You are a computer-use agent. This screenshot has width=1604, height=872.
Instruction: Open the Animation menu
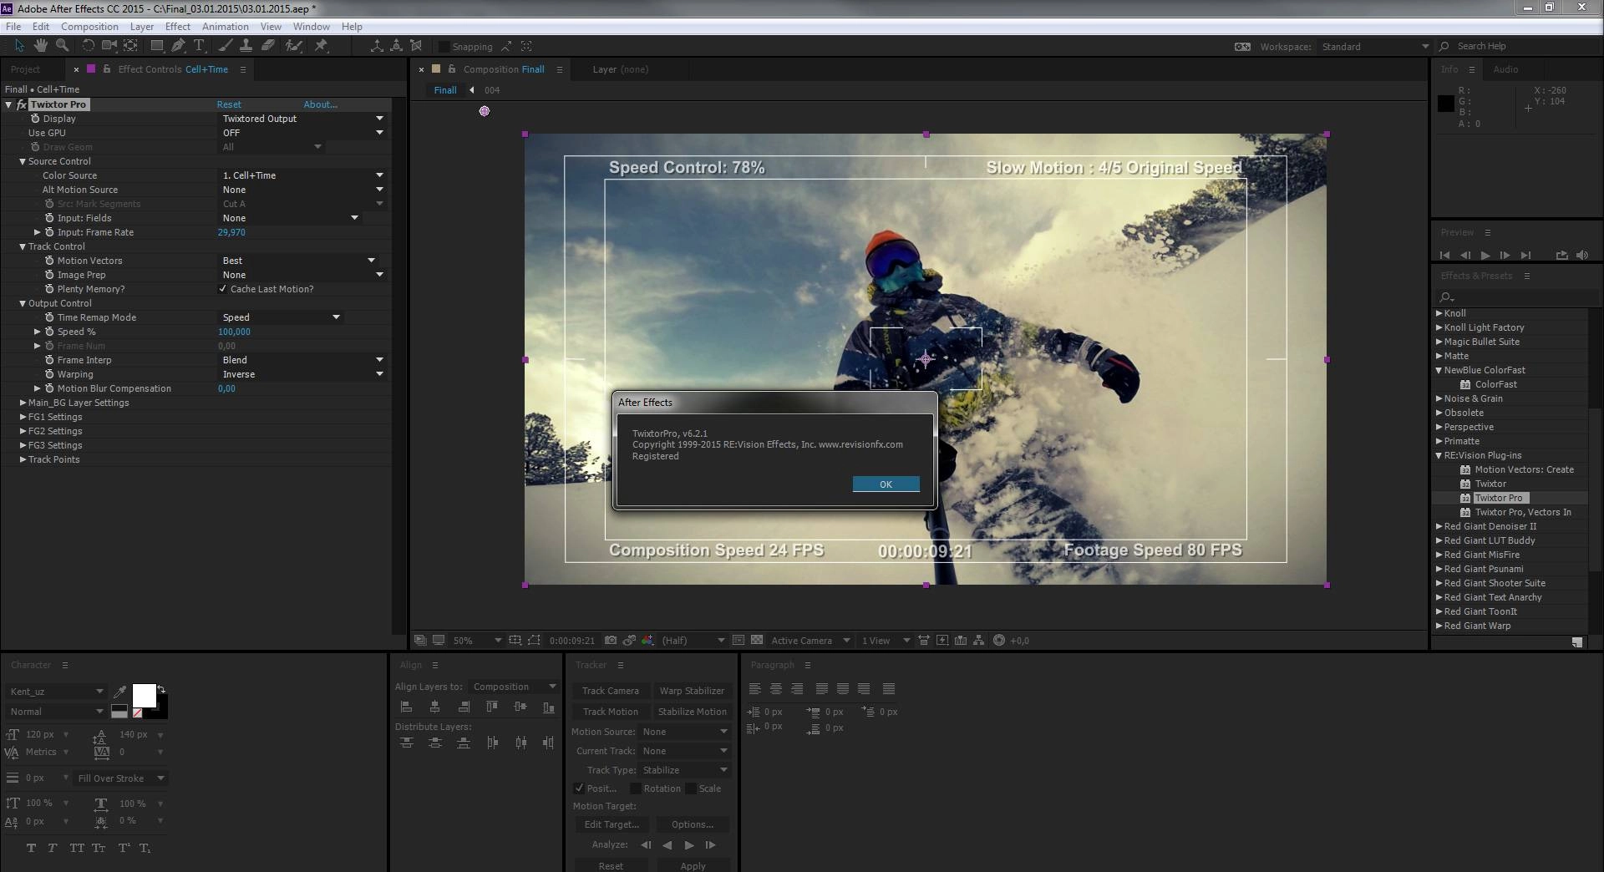pyautogui.click(x=226, y=26)
